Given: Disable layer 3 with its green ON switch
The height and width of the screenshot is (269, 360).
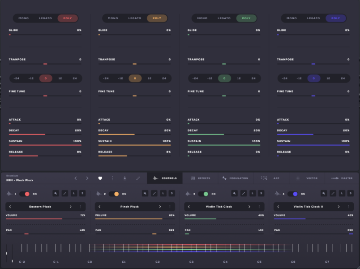Looking at the screenshot, I should tap(203, 194).
